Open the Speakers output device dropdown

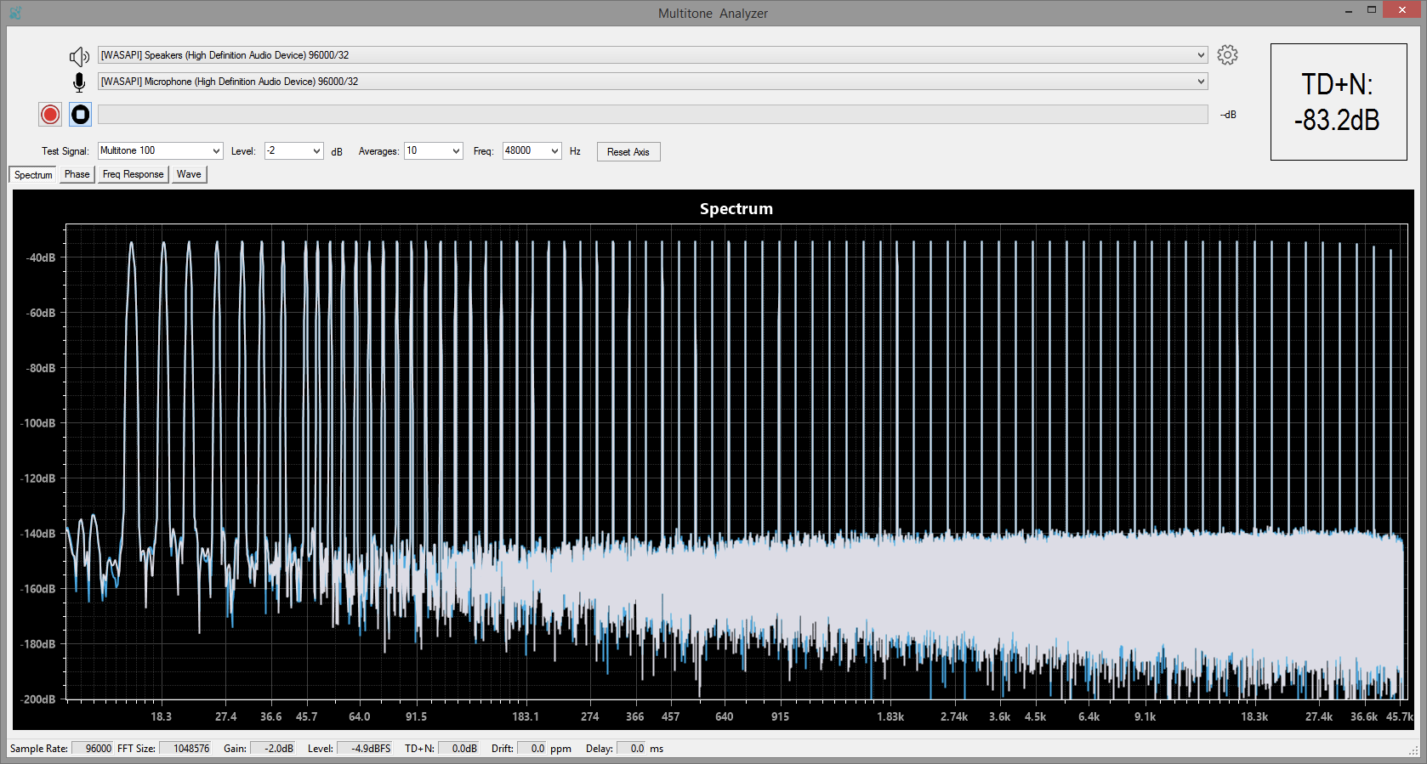tap(652, 55)
